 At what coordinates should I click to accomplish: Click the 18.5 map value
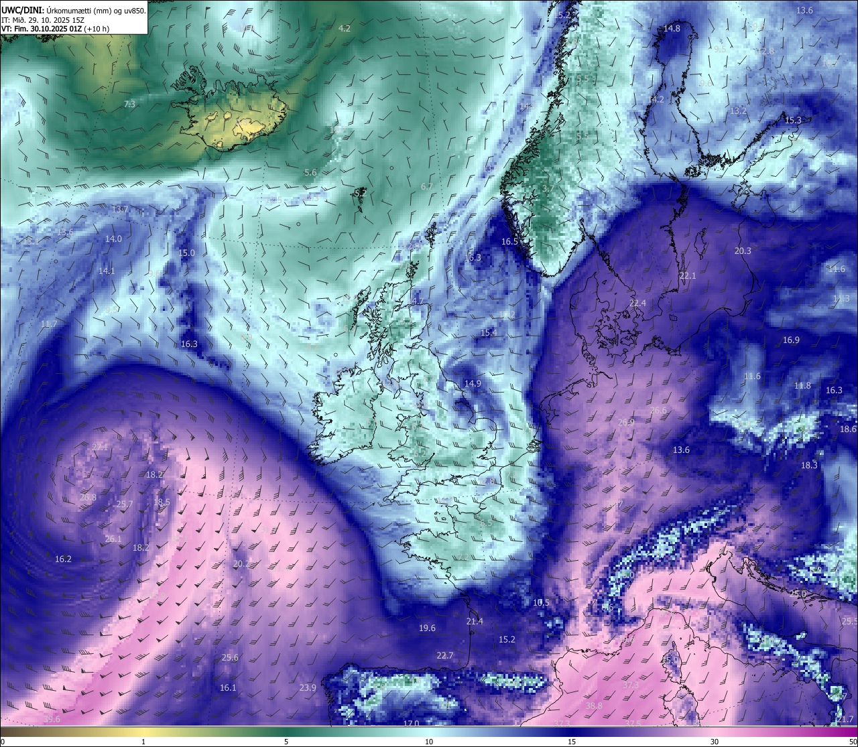pyautogui.click(x=162, y=502)
